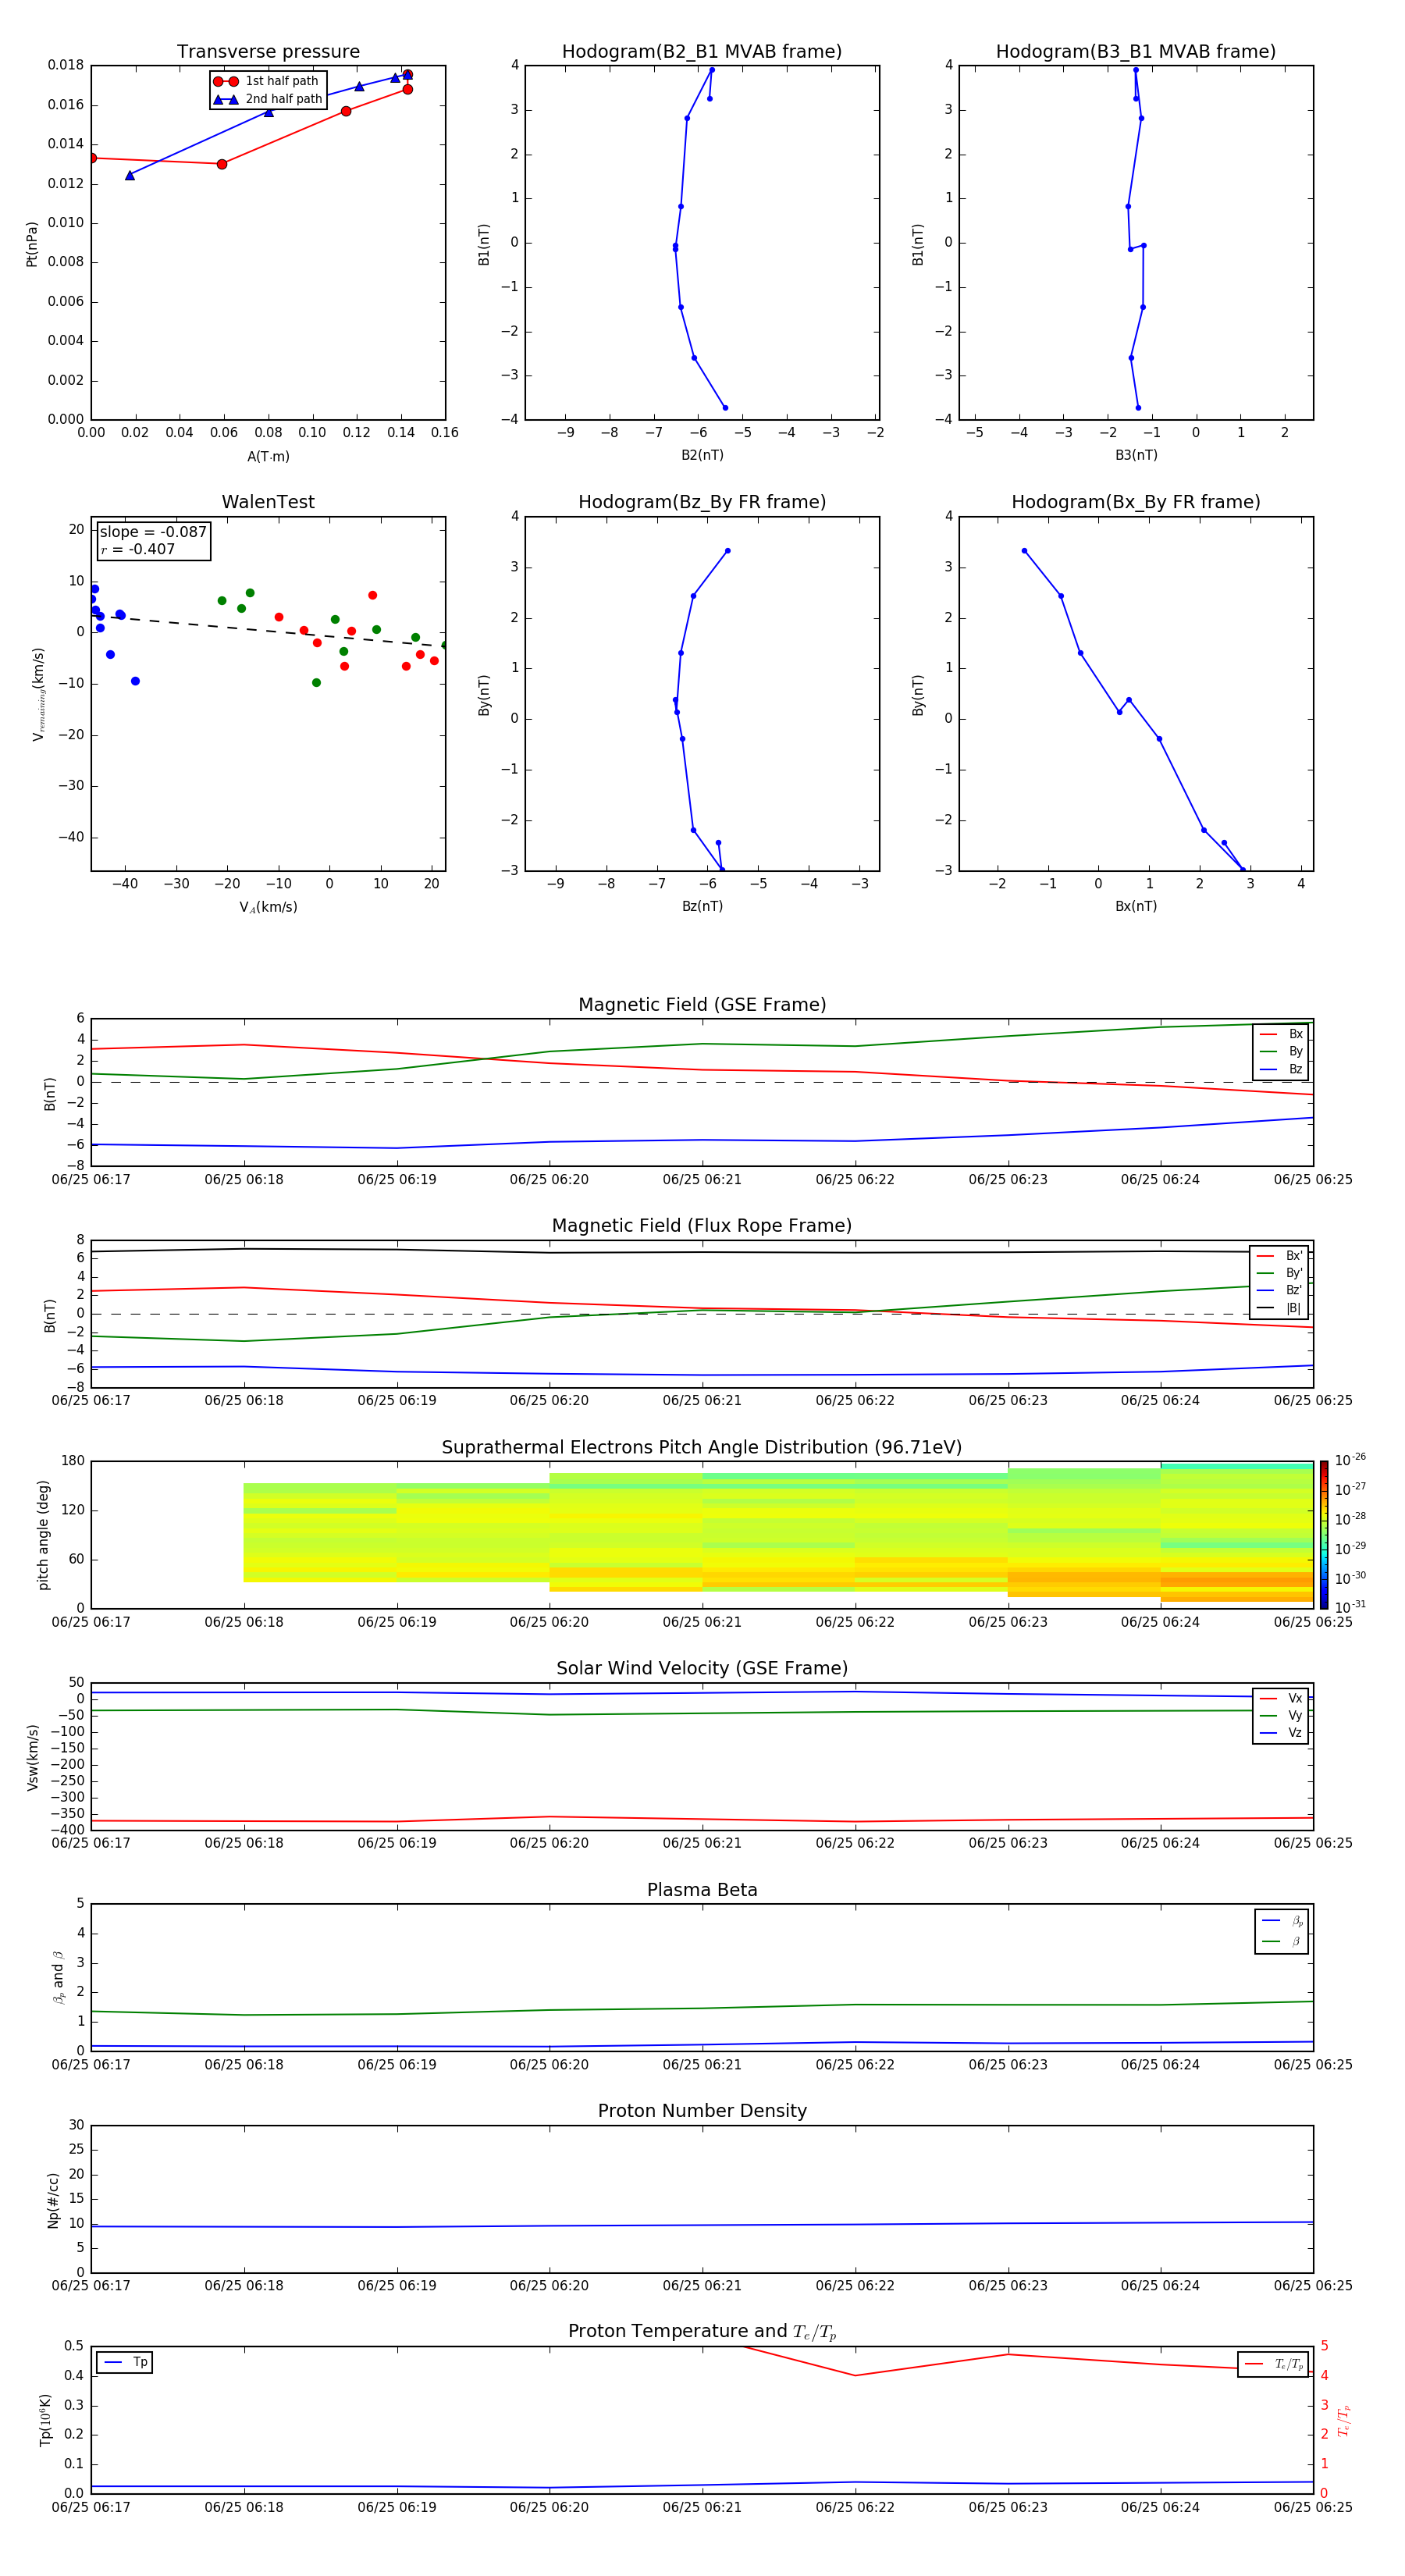
Task: Click the "Hodogram(B3_B1 MVAB frame)" title
Action: [1136, 51]
